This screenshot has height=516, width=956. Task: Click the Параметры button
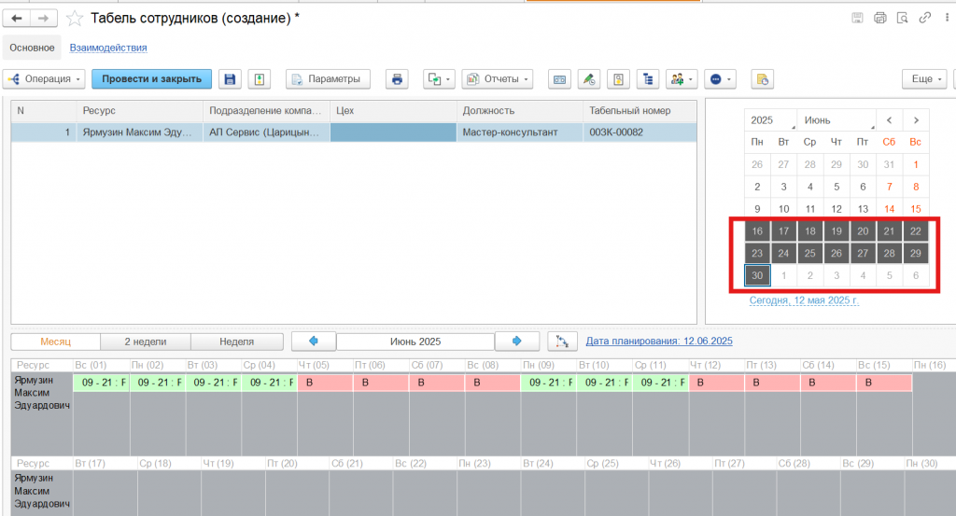pos(328,79)
